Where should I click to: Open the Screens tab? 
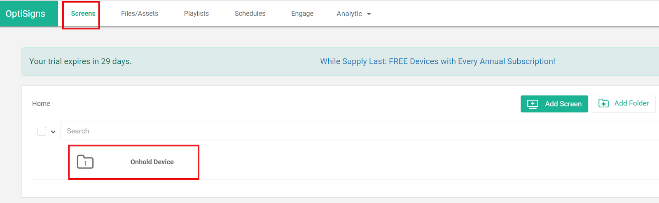83,14
